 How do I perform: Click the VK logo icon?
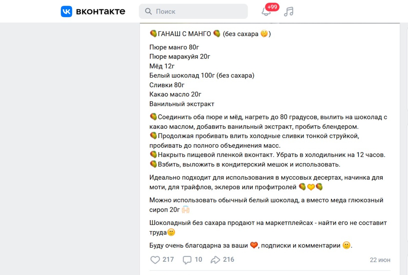click(66, 11)
